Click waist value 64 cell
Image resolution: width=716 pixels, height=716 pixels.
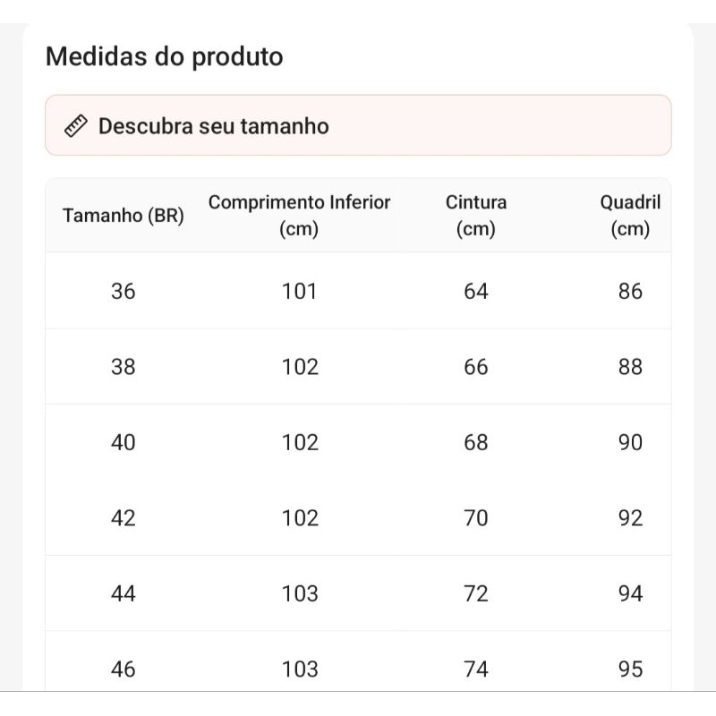click(476, 291)
